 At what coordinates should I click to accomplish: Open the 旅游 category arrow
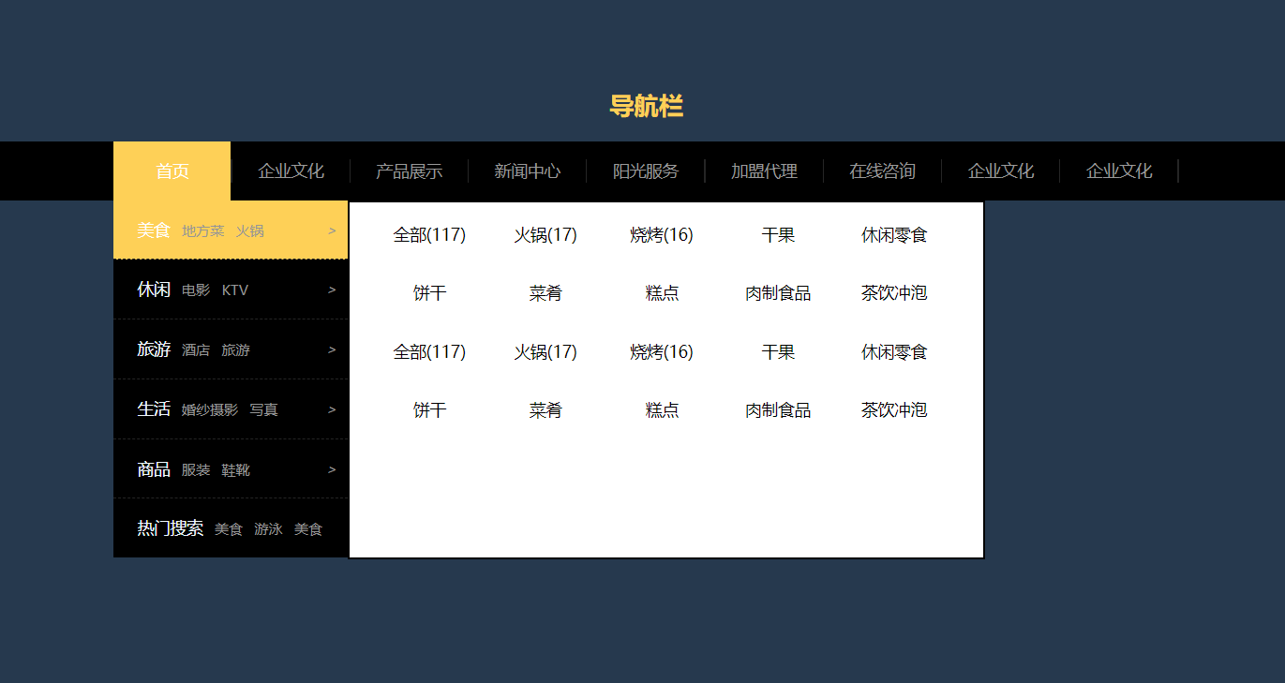coord(332,350)
